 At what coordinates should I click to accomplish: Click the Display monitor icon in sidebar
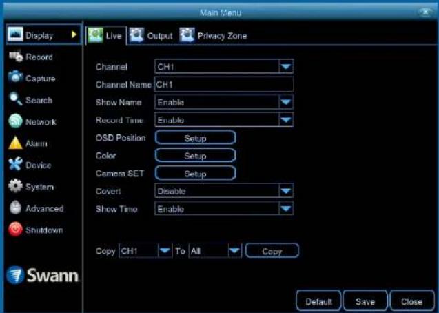click(15, 34)
